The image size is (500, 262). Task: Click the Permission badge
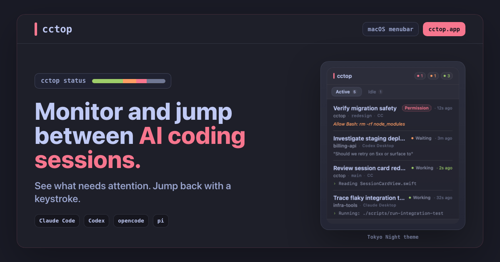417,108
